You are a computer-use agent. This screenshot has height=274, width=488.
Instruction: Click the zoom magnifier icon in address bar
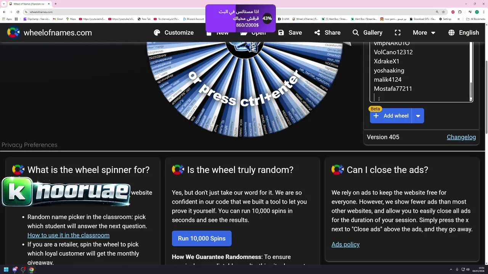point(437,12)
